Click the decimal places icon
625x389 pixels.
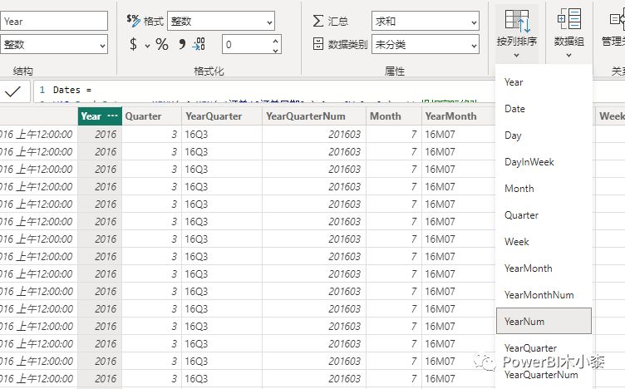pos(199,44)
